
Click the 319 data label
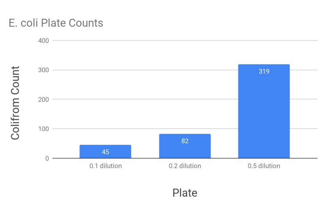[264, 71]
